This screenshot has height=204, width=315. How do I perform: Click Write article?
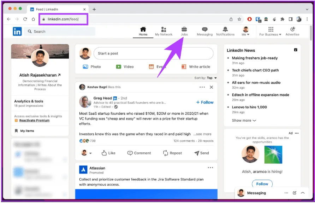(x=196, y=67)
